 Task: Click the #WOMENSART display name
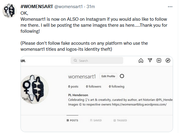click(x=37, y=7)
